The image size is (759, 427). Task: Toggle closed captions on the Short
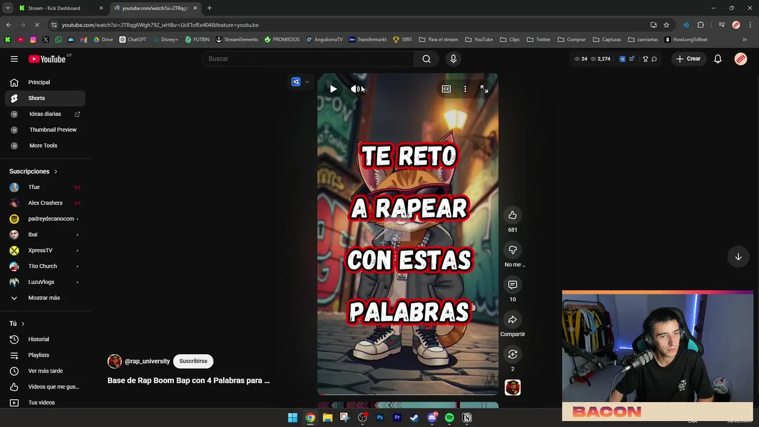click(x=446, y=89)
